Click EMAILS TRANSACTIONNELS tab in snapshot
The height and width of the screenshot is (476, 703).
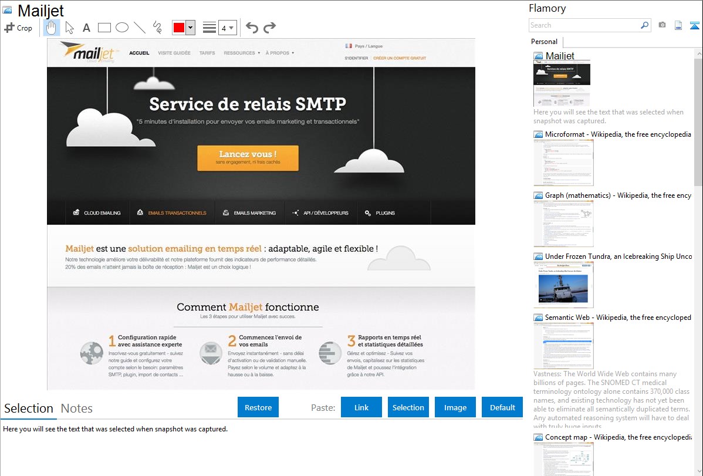click(x=172, y=212)
